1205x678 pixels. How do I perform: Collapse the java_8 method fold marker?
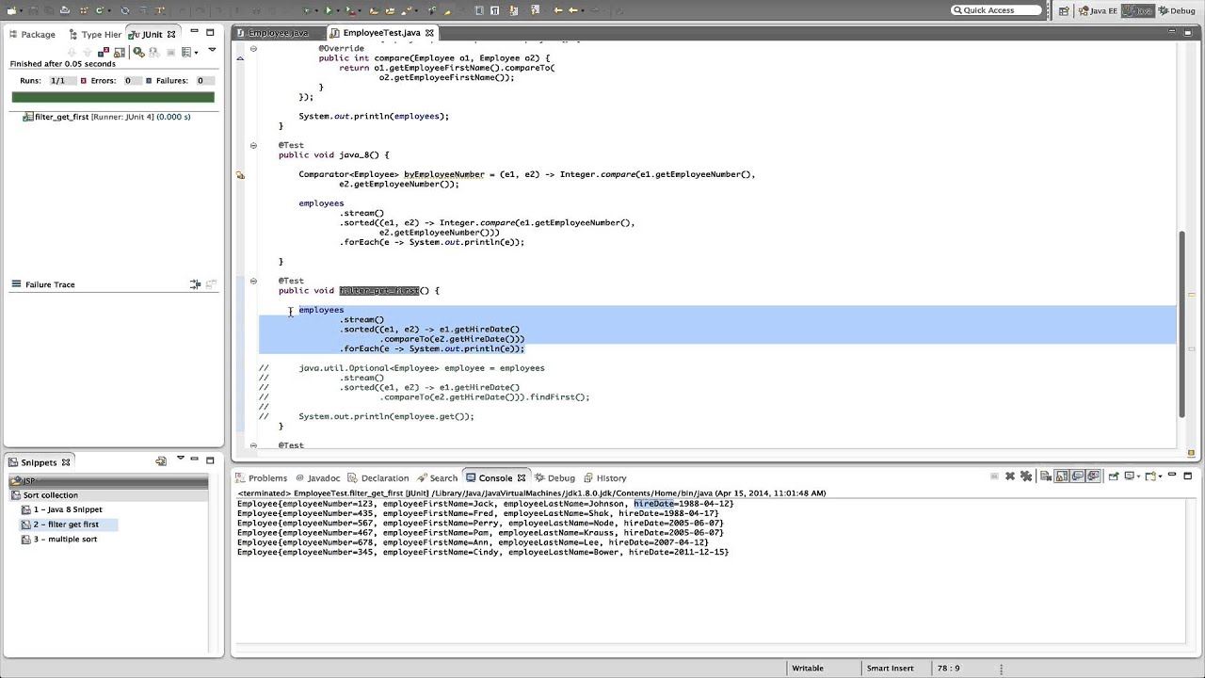[x=253, y=145]
